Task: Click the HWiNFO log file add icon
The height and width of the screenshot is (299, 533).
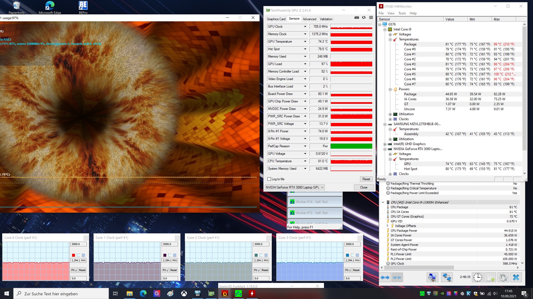Action: [x=490, y=277]
